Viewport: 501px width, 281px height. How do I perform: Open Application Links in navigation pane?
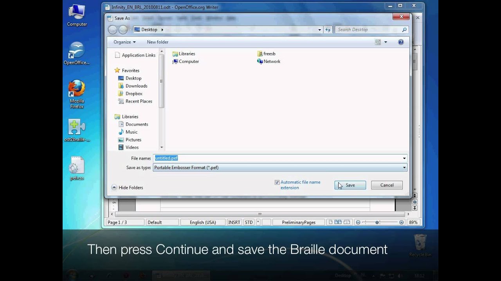pos(135,55)
